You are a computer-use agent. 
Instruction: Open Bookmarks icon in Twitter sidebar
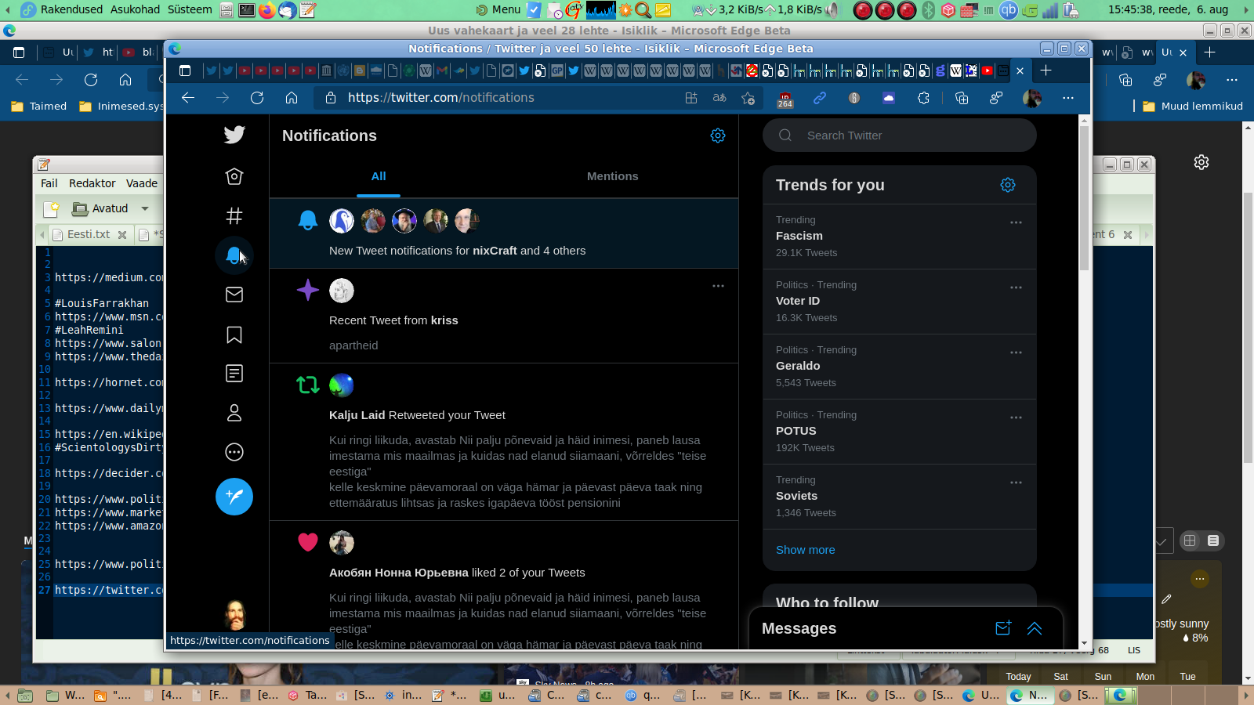[x=234, y=334]
